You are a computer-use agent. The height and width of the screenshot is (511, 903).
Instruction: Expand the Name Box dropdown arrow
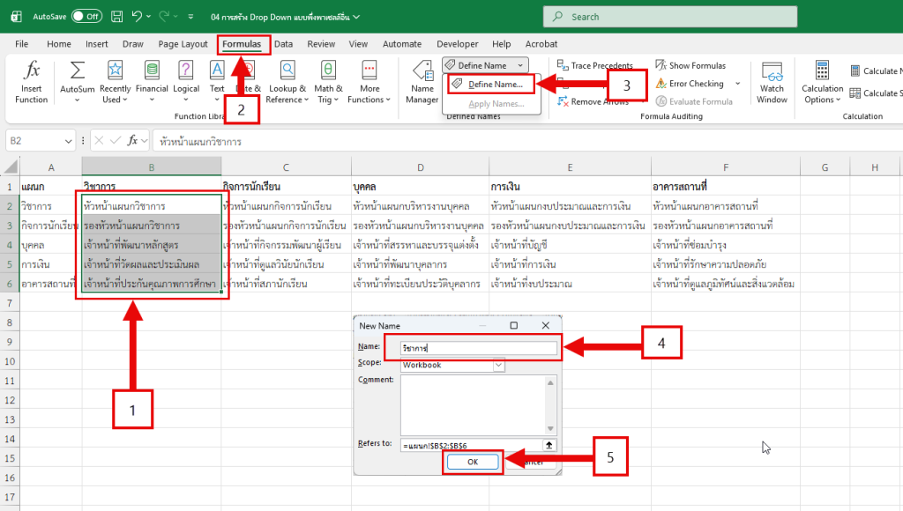point(69,141)
